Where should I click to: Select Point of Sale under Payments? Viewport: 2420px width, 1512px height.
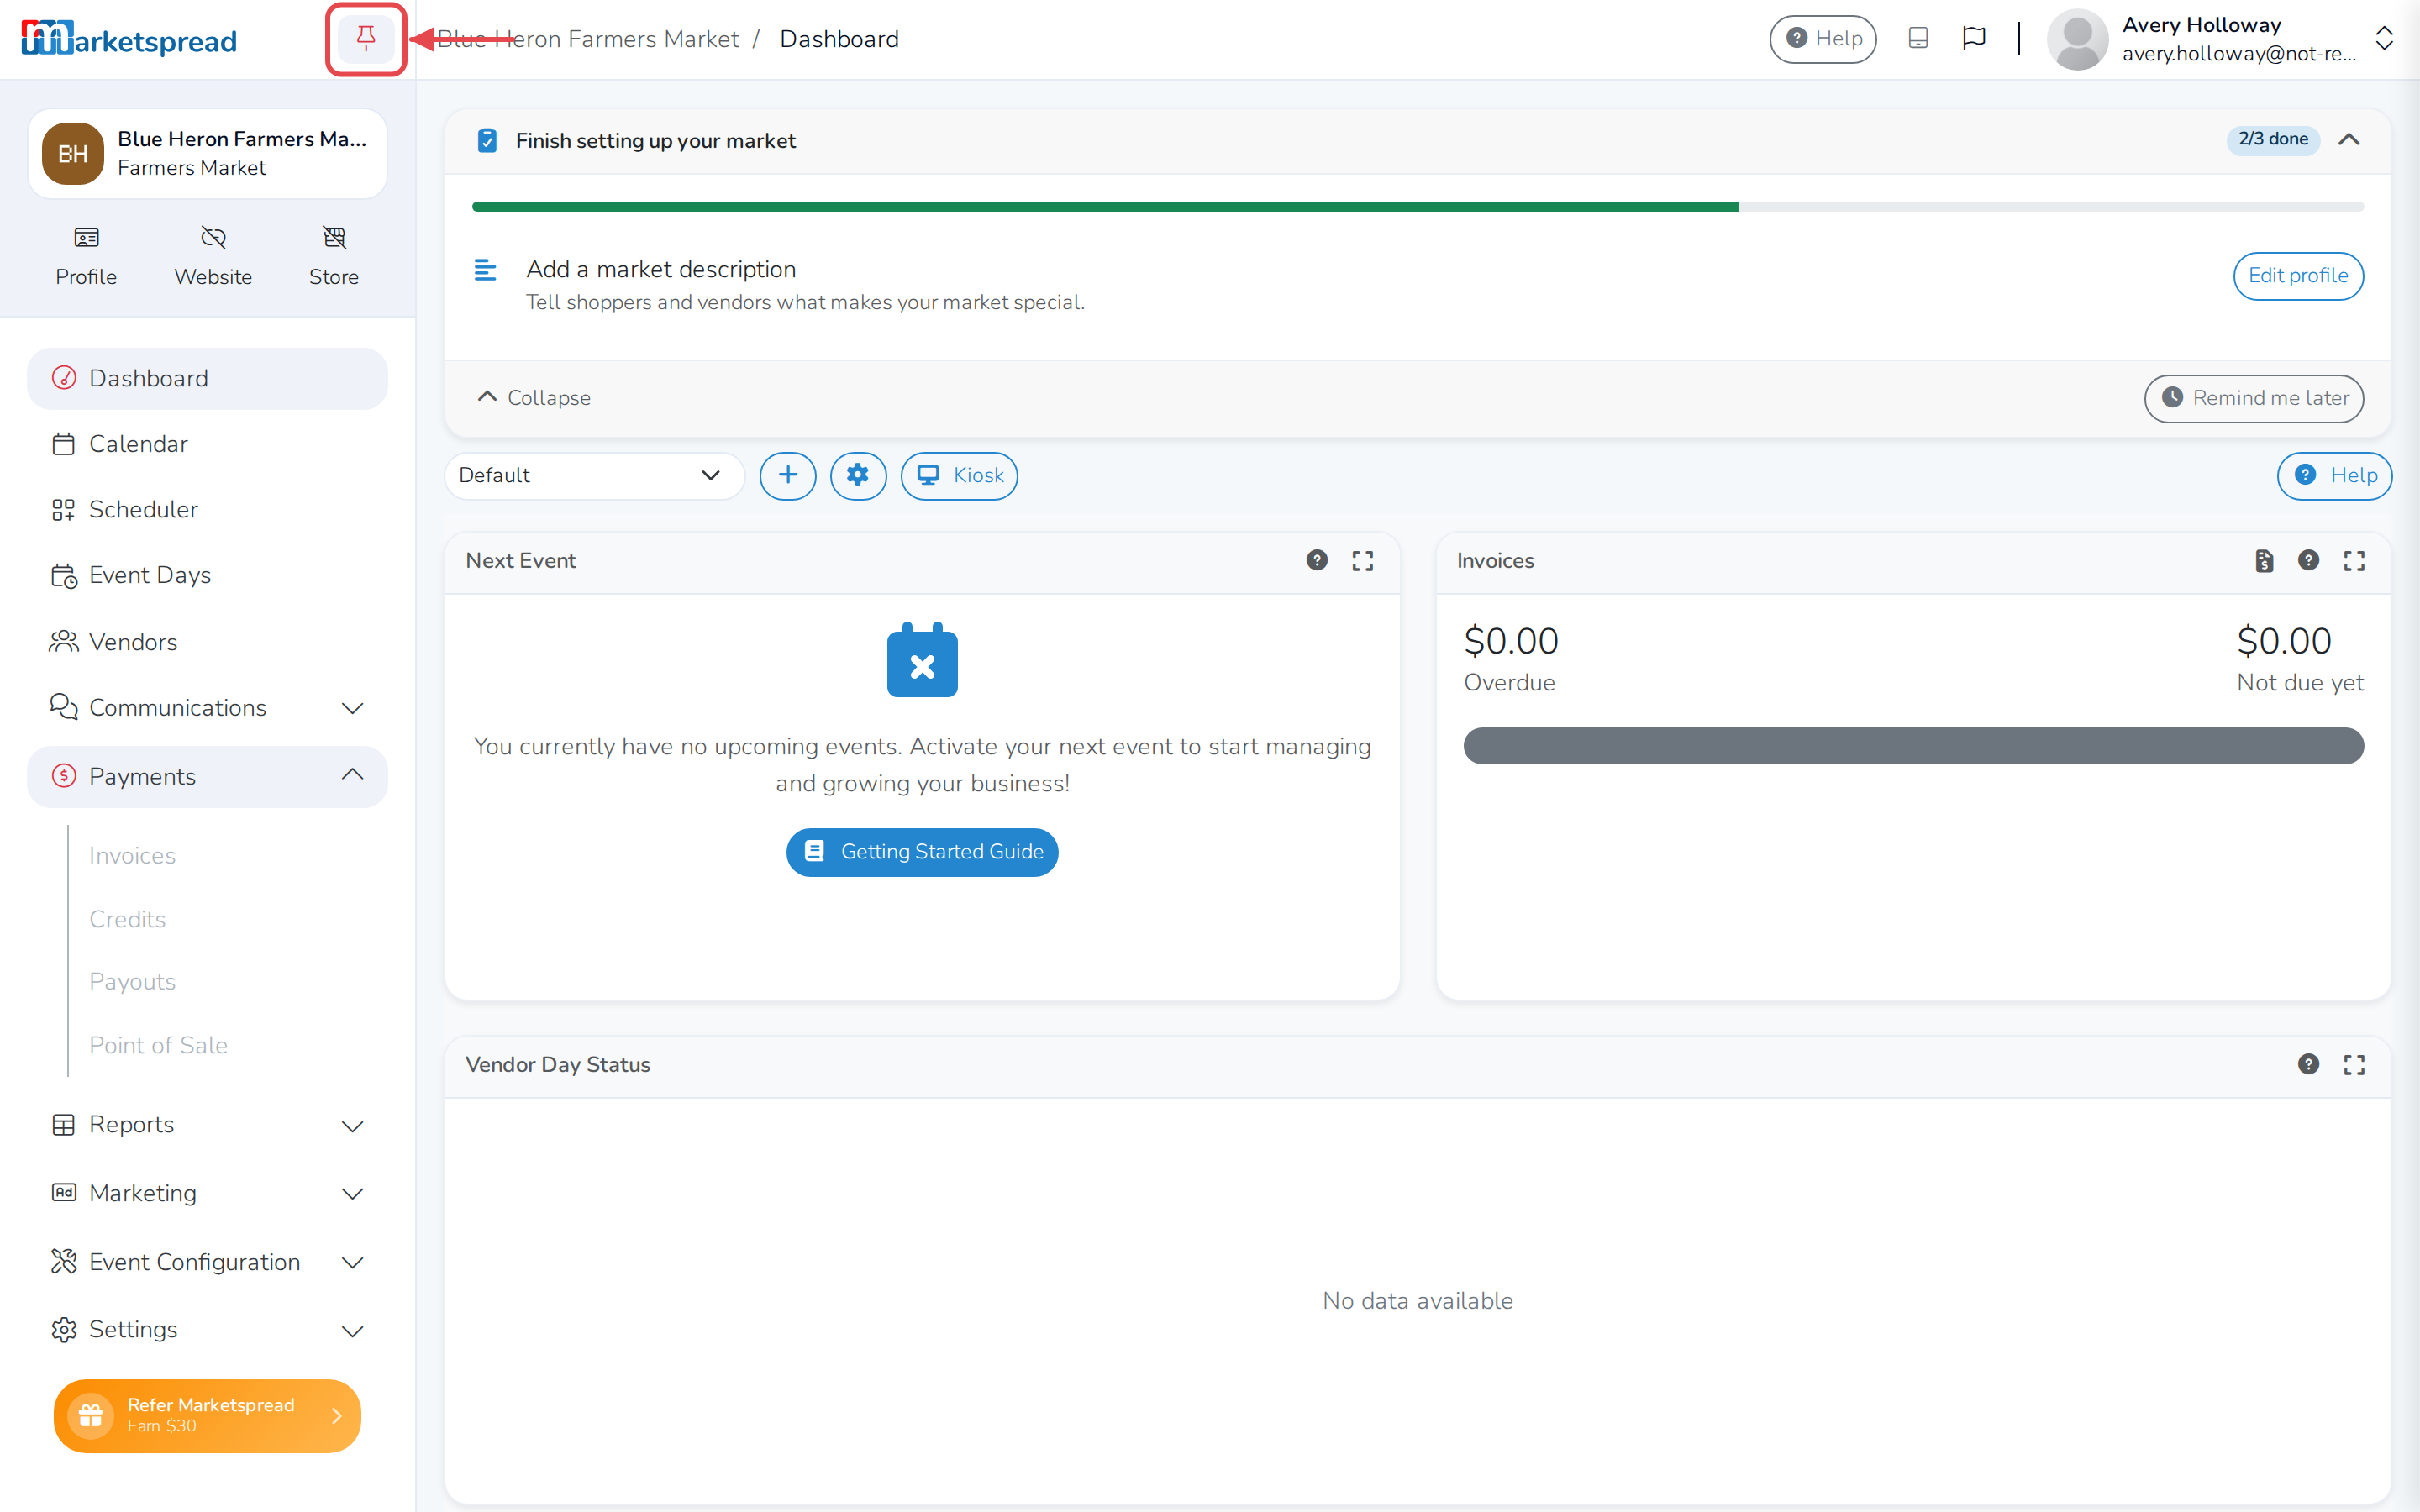point(158,1046)
